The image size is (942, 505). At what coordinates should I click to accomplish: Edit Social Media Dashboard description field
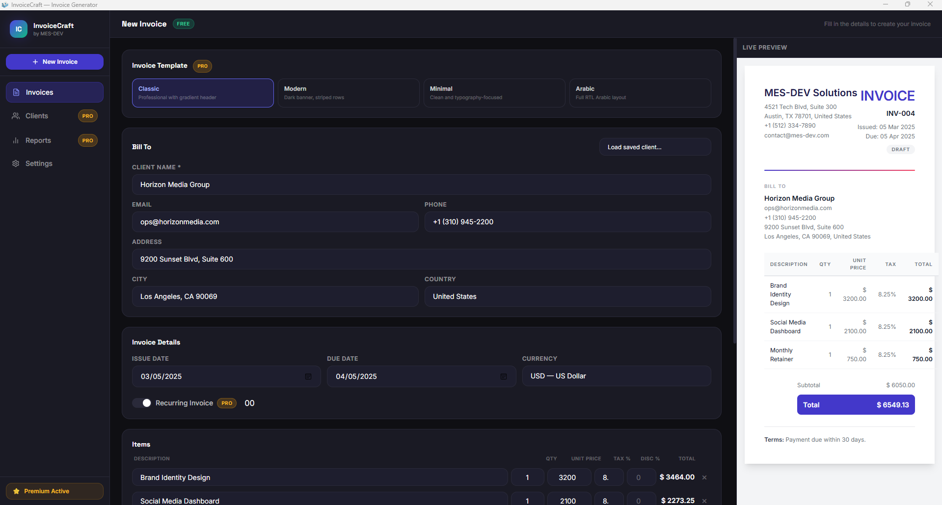point(320,499)
